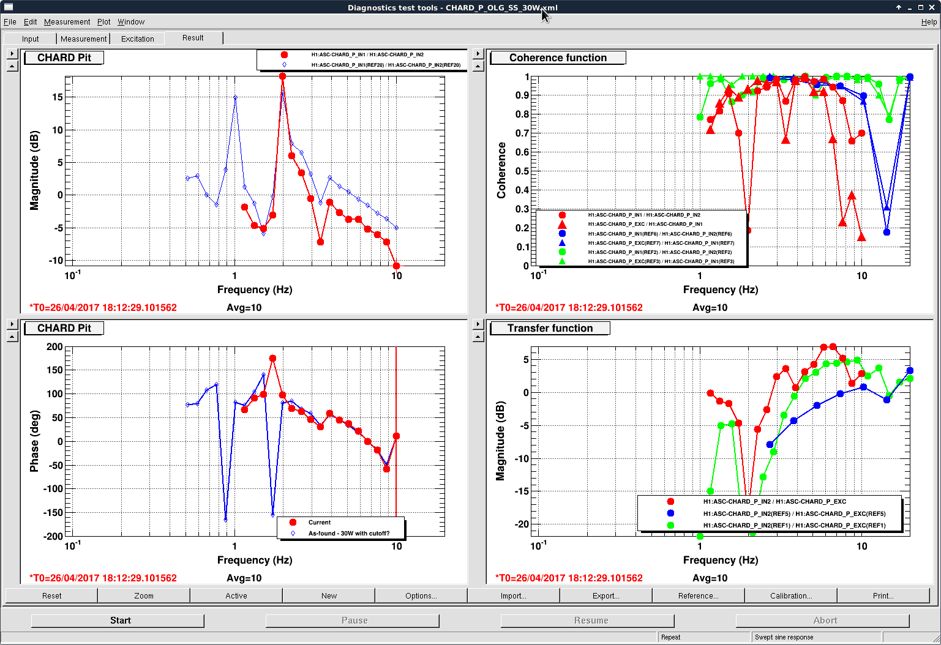Click the Print... button

pos(883,595)
